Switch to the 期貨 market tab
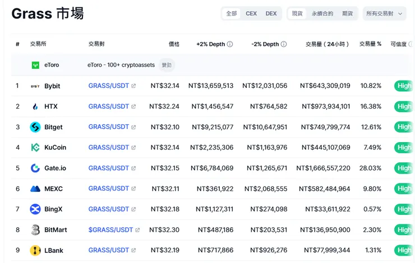Viewport: 415px width, 263px height. (348, 13)
